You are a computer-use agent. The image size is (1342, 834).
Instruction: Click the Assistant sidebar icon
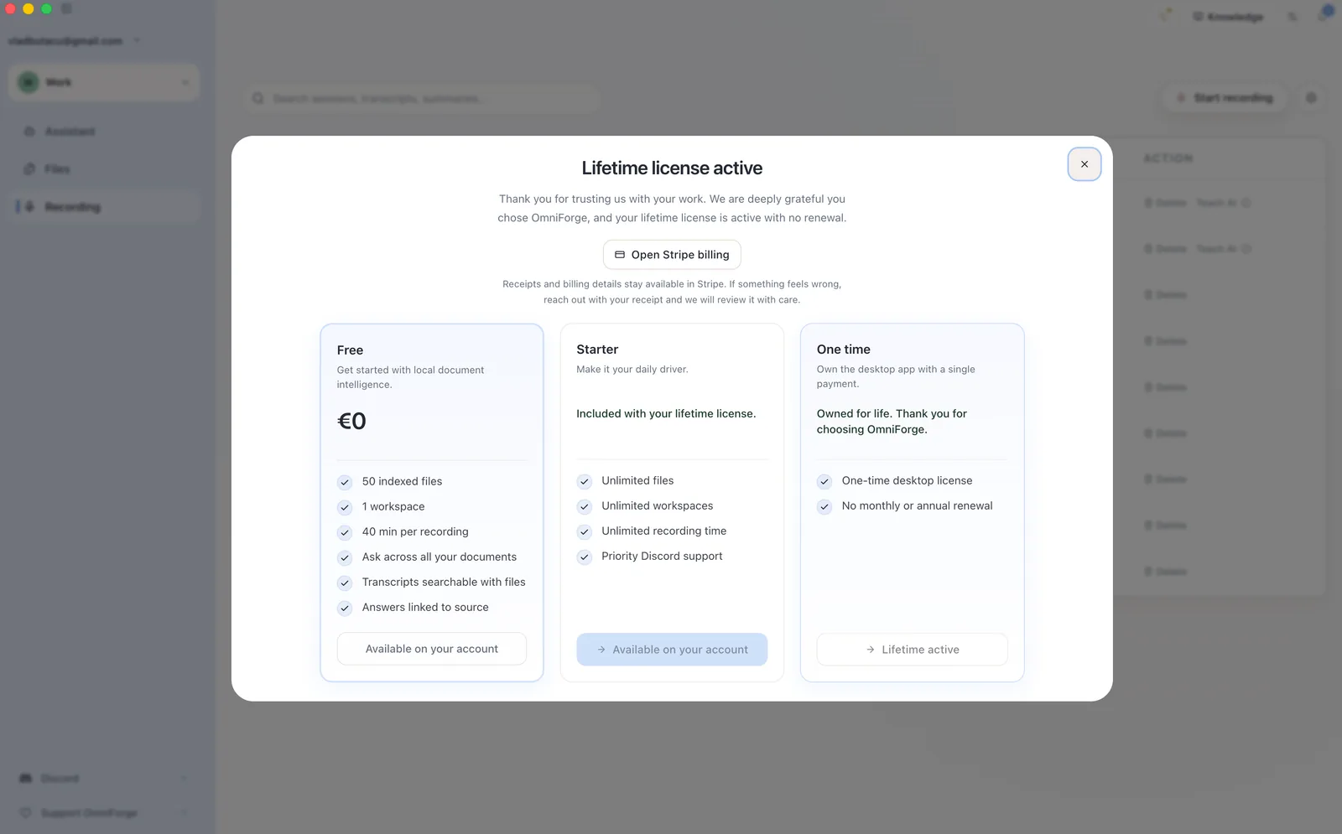(29, 132)
